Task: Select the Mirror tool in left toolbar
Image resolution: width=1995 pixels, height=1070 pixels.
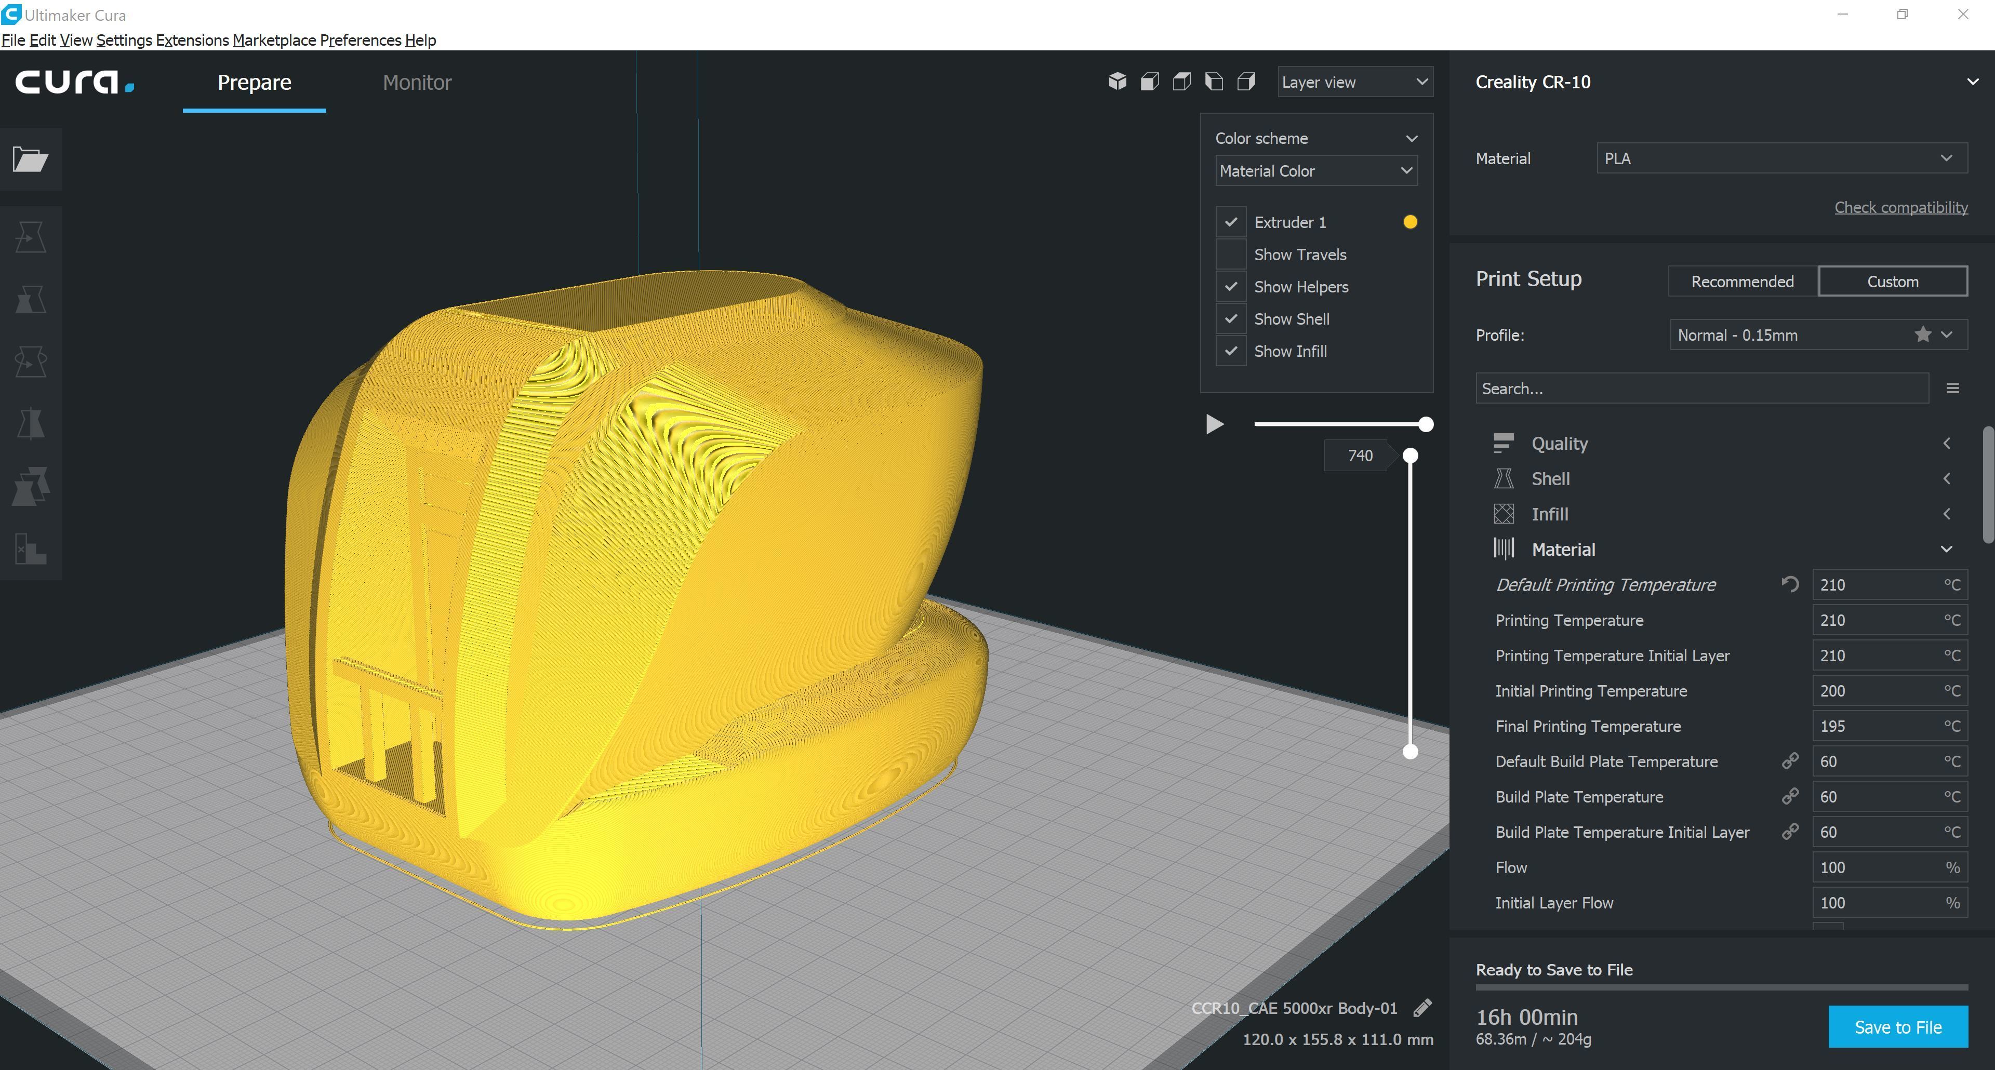Action: click(x=31, y=423)
